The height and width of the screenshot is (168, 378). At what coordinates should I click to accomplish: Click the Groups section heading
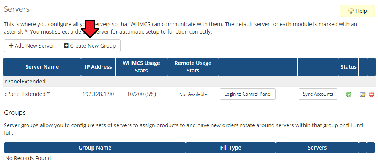(x=15, y=113)
